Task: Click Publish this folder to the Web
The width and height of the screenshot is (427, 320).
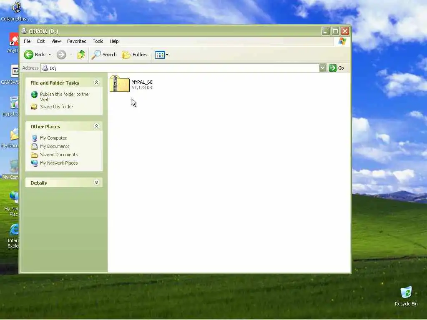Action: coord(64,97)
